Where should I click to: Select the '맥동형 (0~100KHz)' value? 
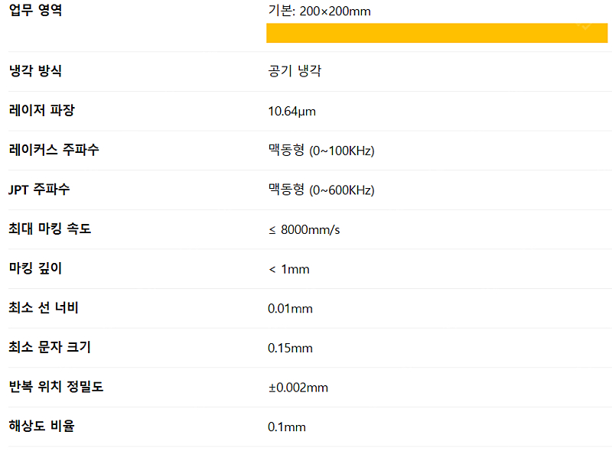pyautogui.click(x=321, y=151)
